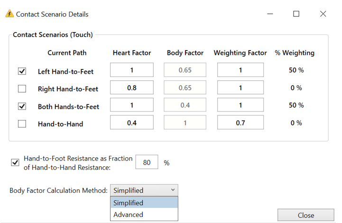Click the lightning warning app icon
Viewport: 342px width, 223px height.
(x=9, y=14)
